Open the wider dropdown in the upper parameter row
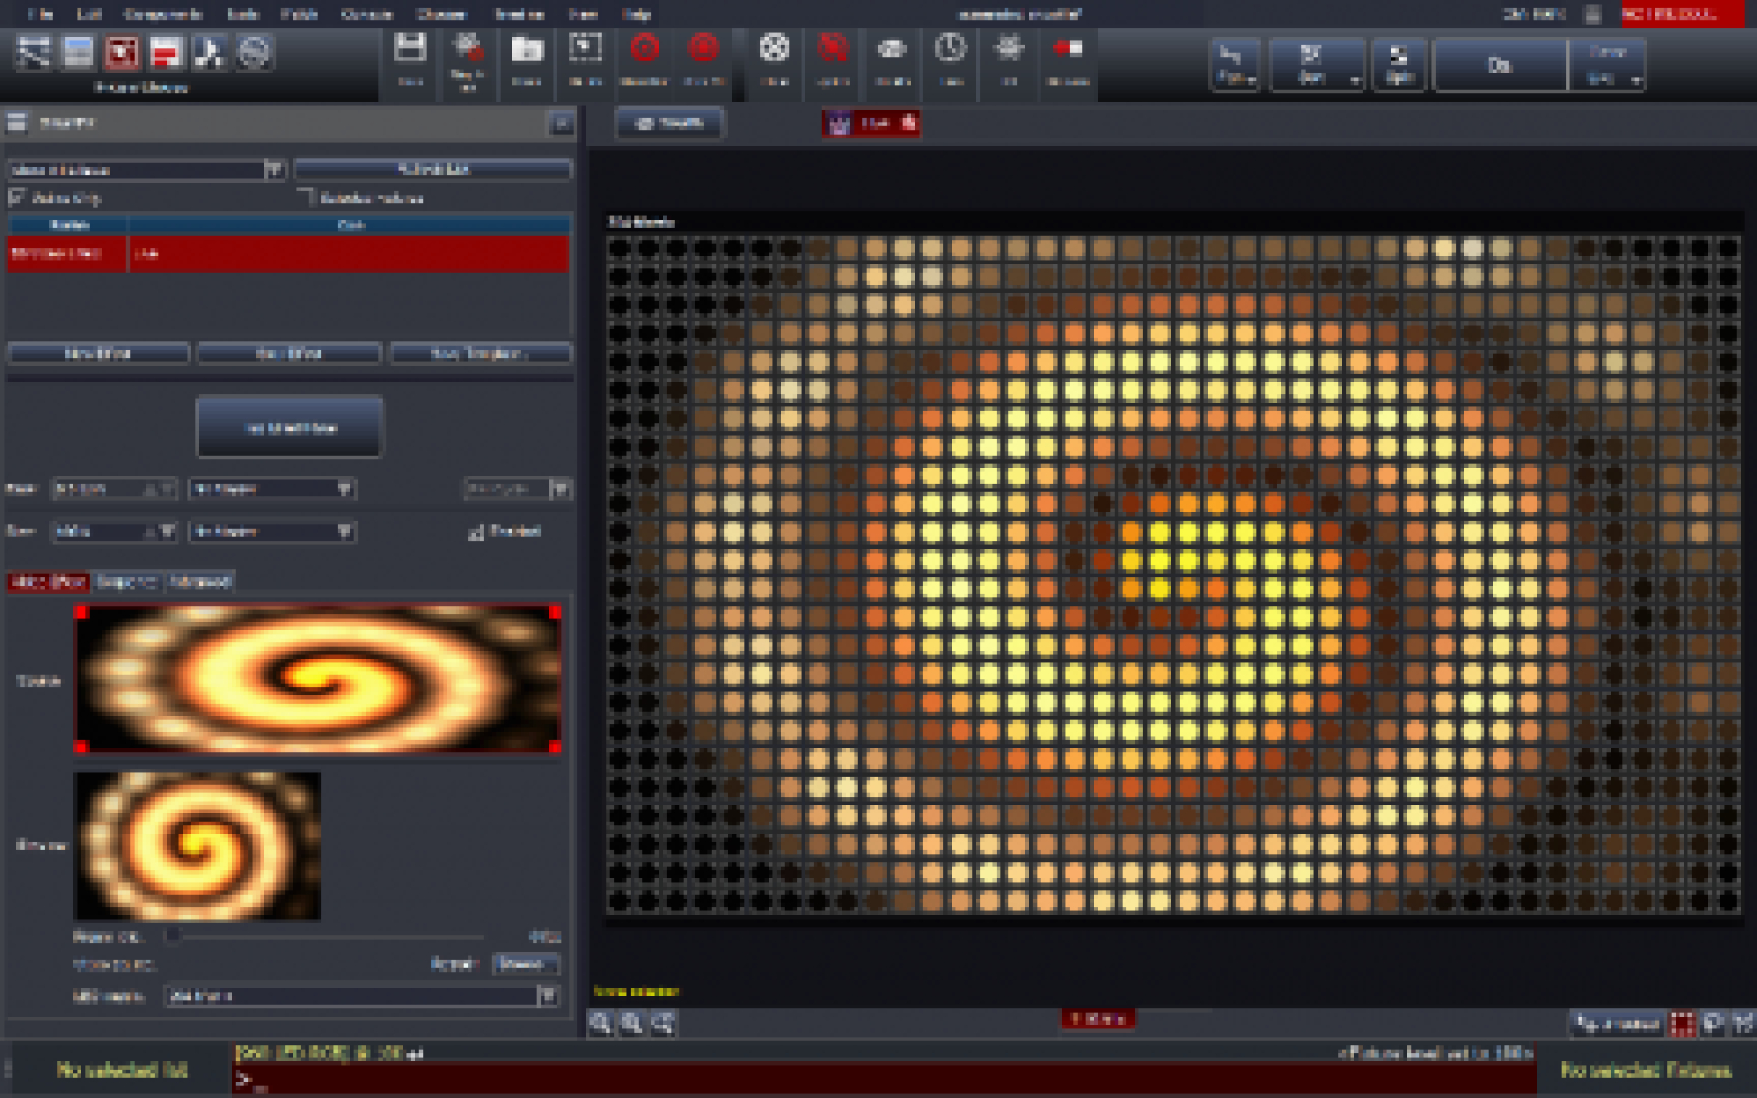The width and height of the screenshot is (1757, 1098). 272,490
